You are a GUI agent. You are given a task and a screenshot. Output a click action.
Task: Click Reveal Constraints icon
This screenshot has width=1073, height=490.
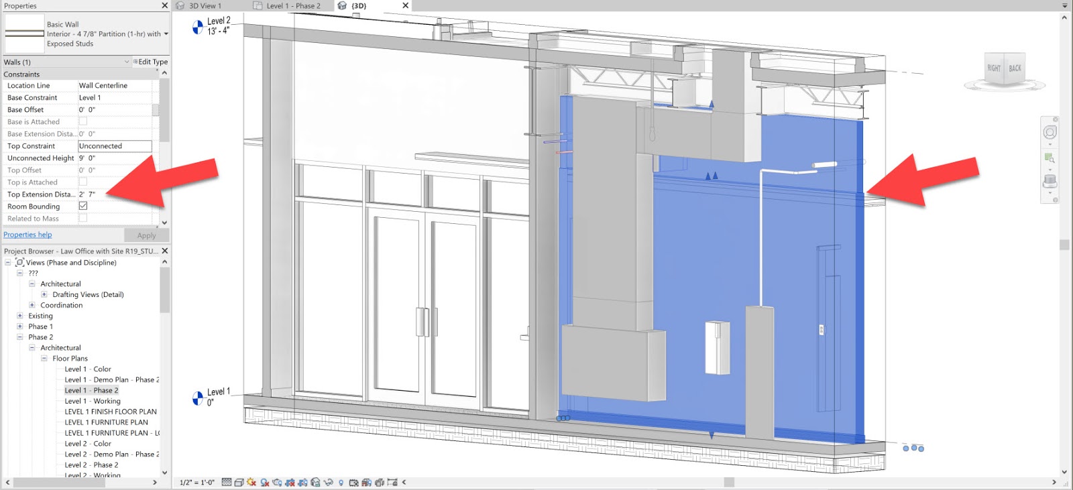tap(392, 482)
